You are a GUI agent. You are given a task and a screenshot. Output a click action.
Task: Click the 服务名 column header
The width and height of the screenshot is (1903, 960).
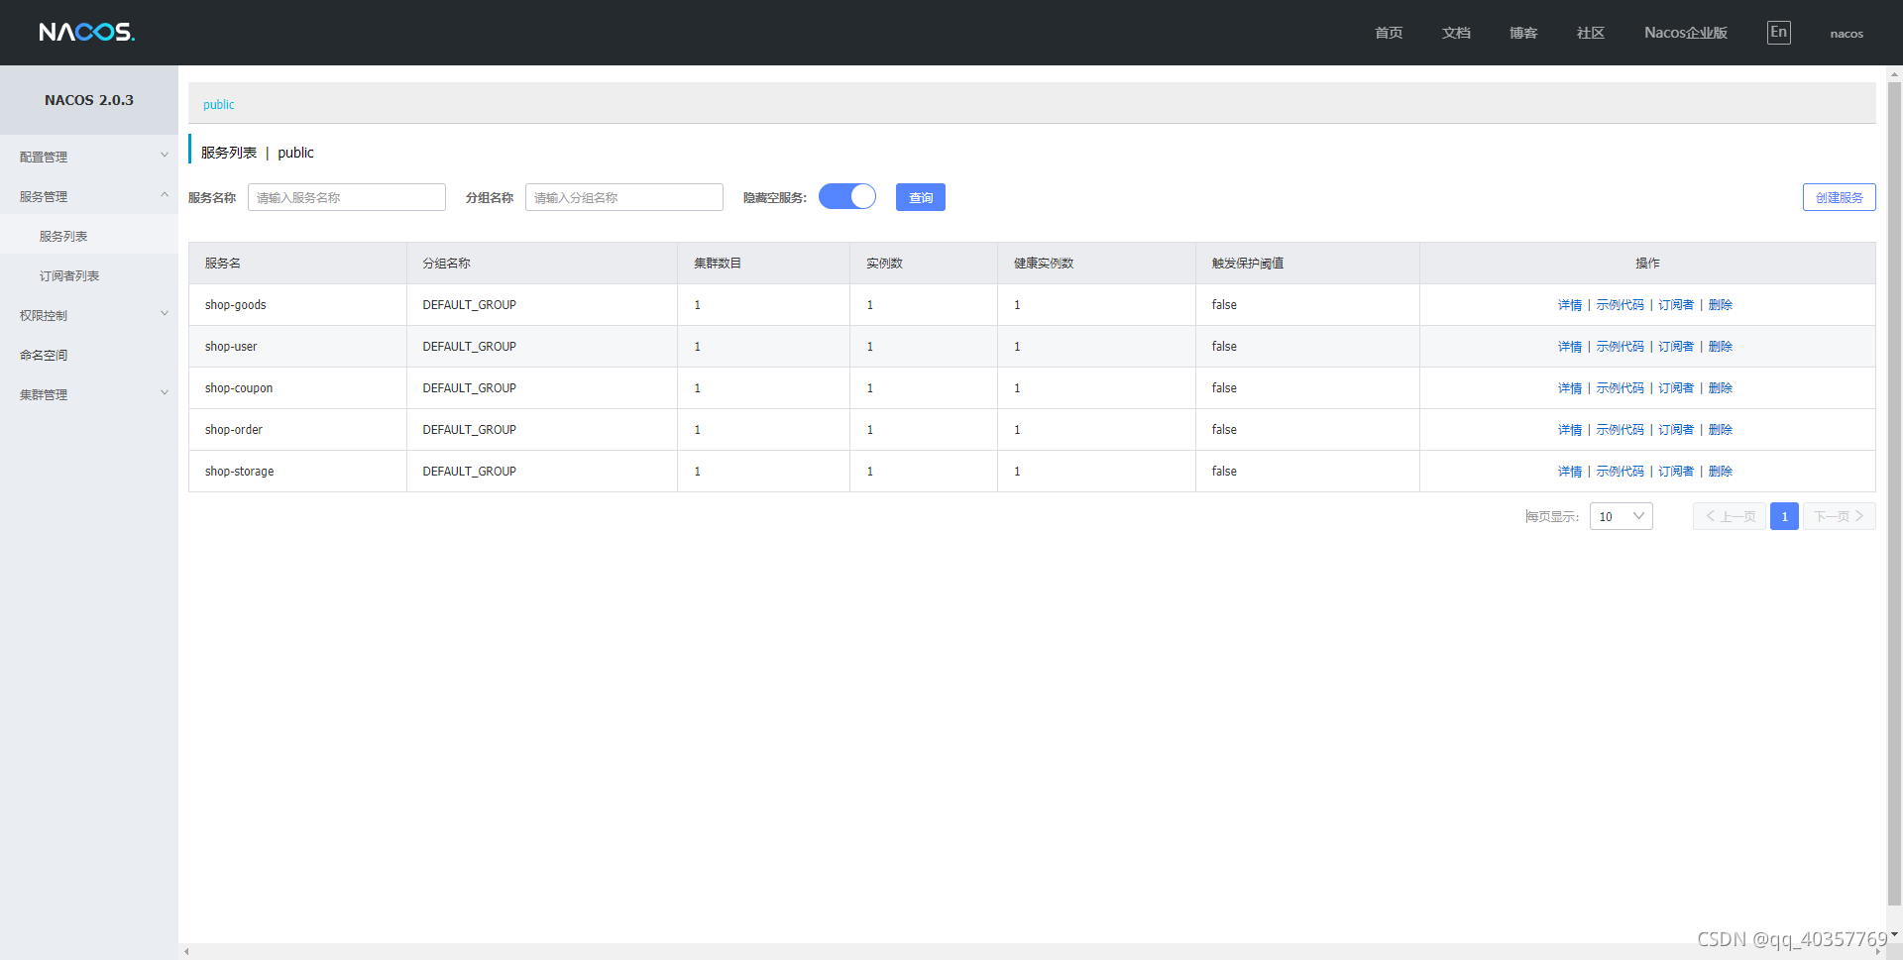click(x=297, y=264)
